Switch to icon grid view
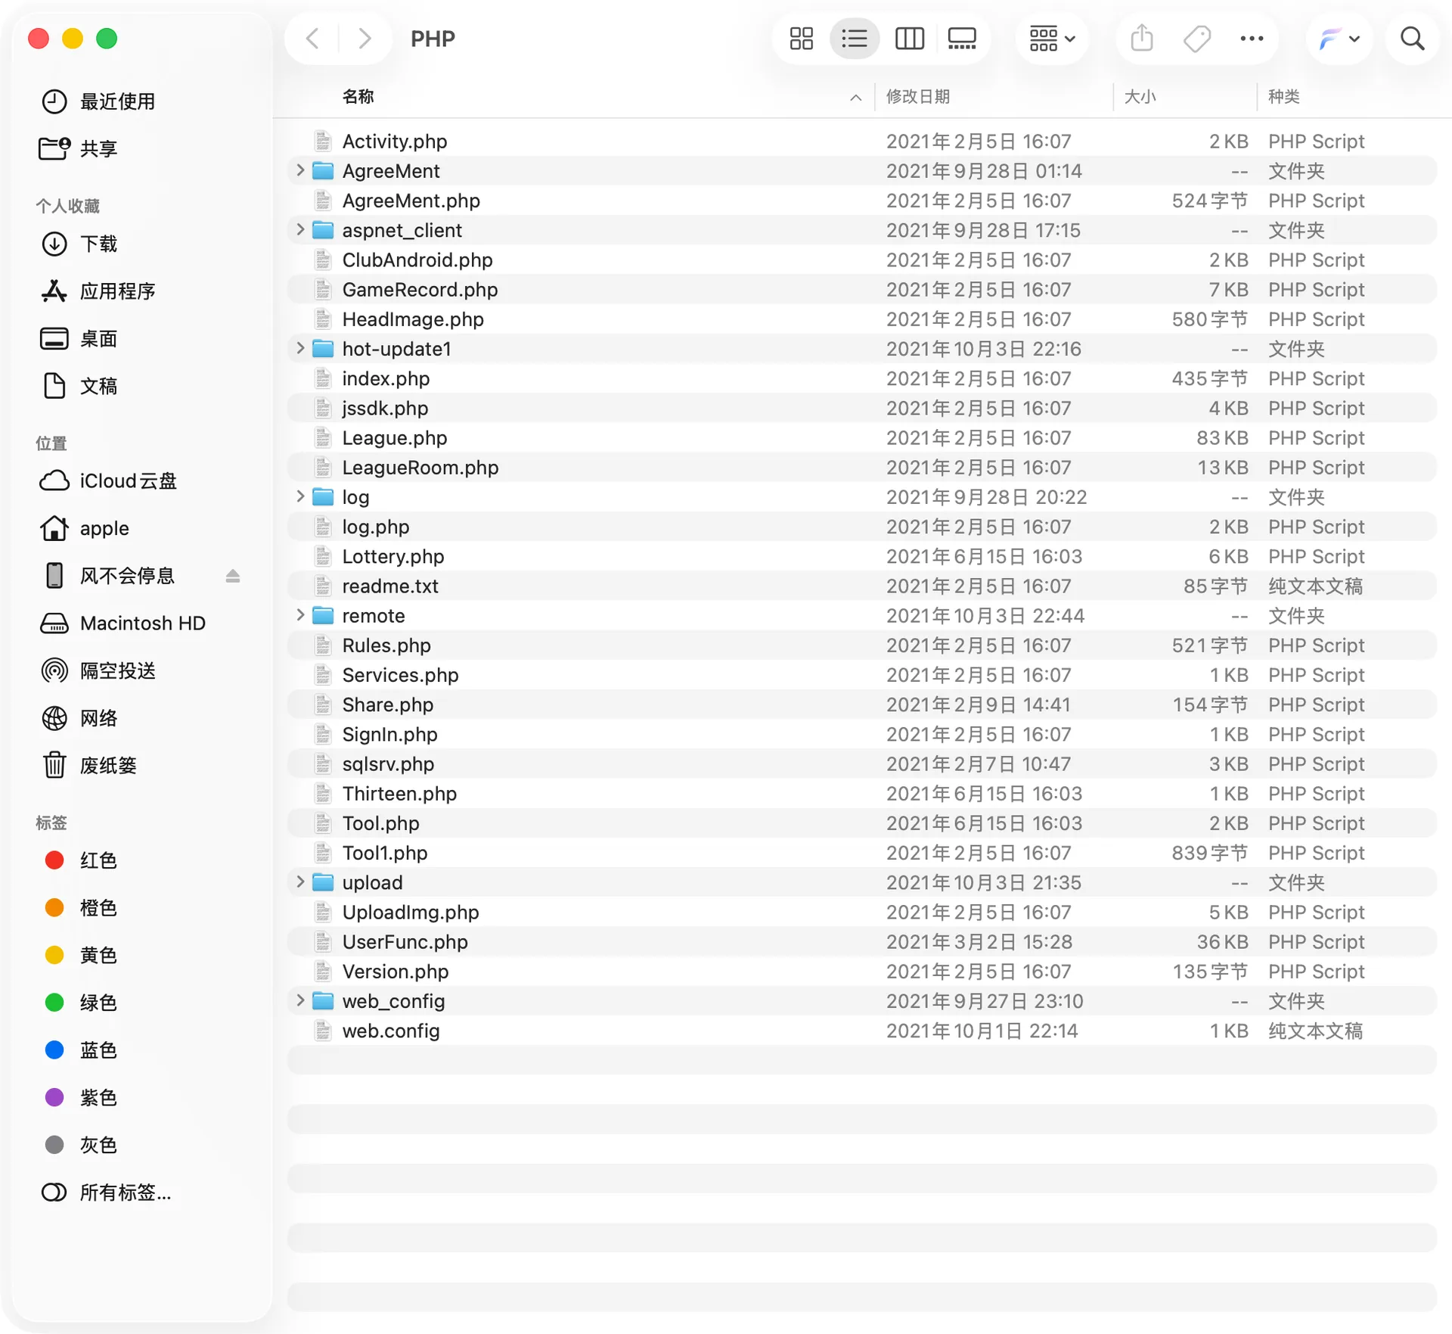Image resolution: width=1452 pixels, height=1334 pixels. (x=801, y=39)
